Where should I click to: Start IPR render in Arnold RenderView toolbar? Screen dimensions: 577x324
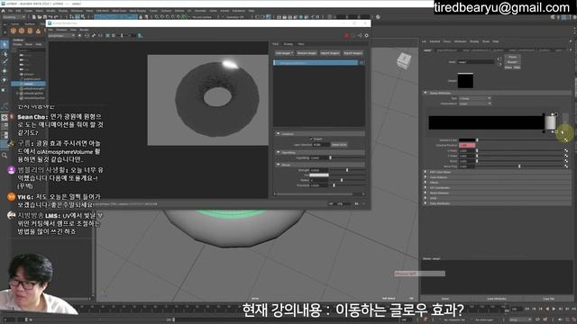tap(80, 36)
